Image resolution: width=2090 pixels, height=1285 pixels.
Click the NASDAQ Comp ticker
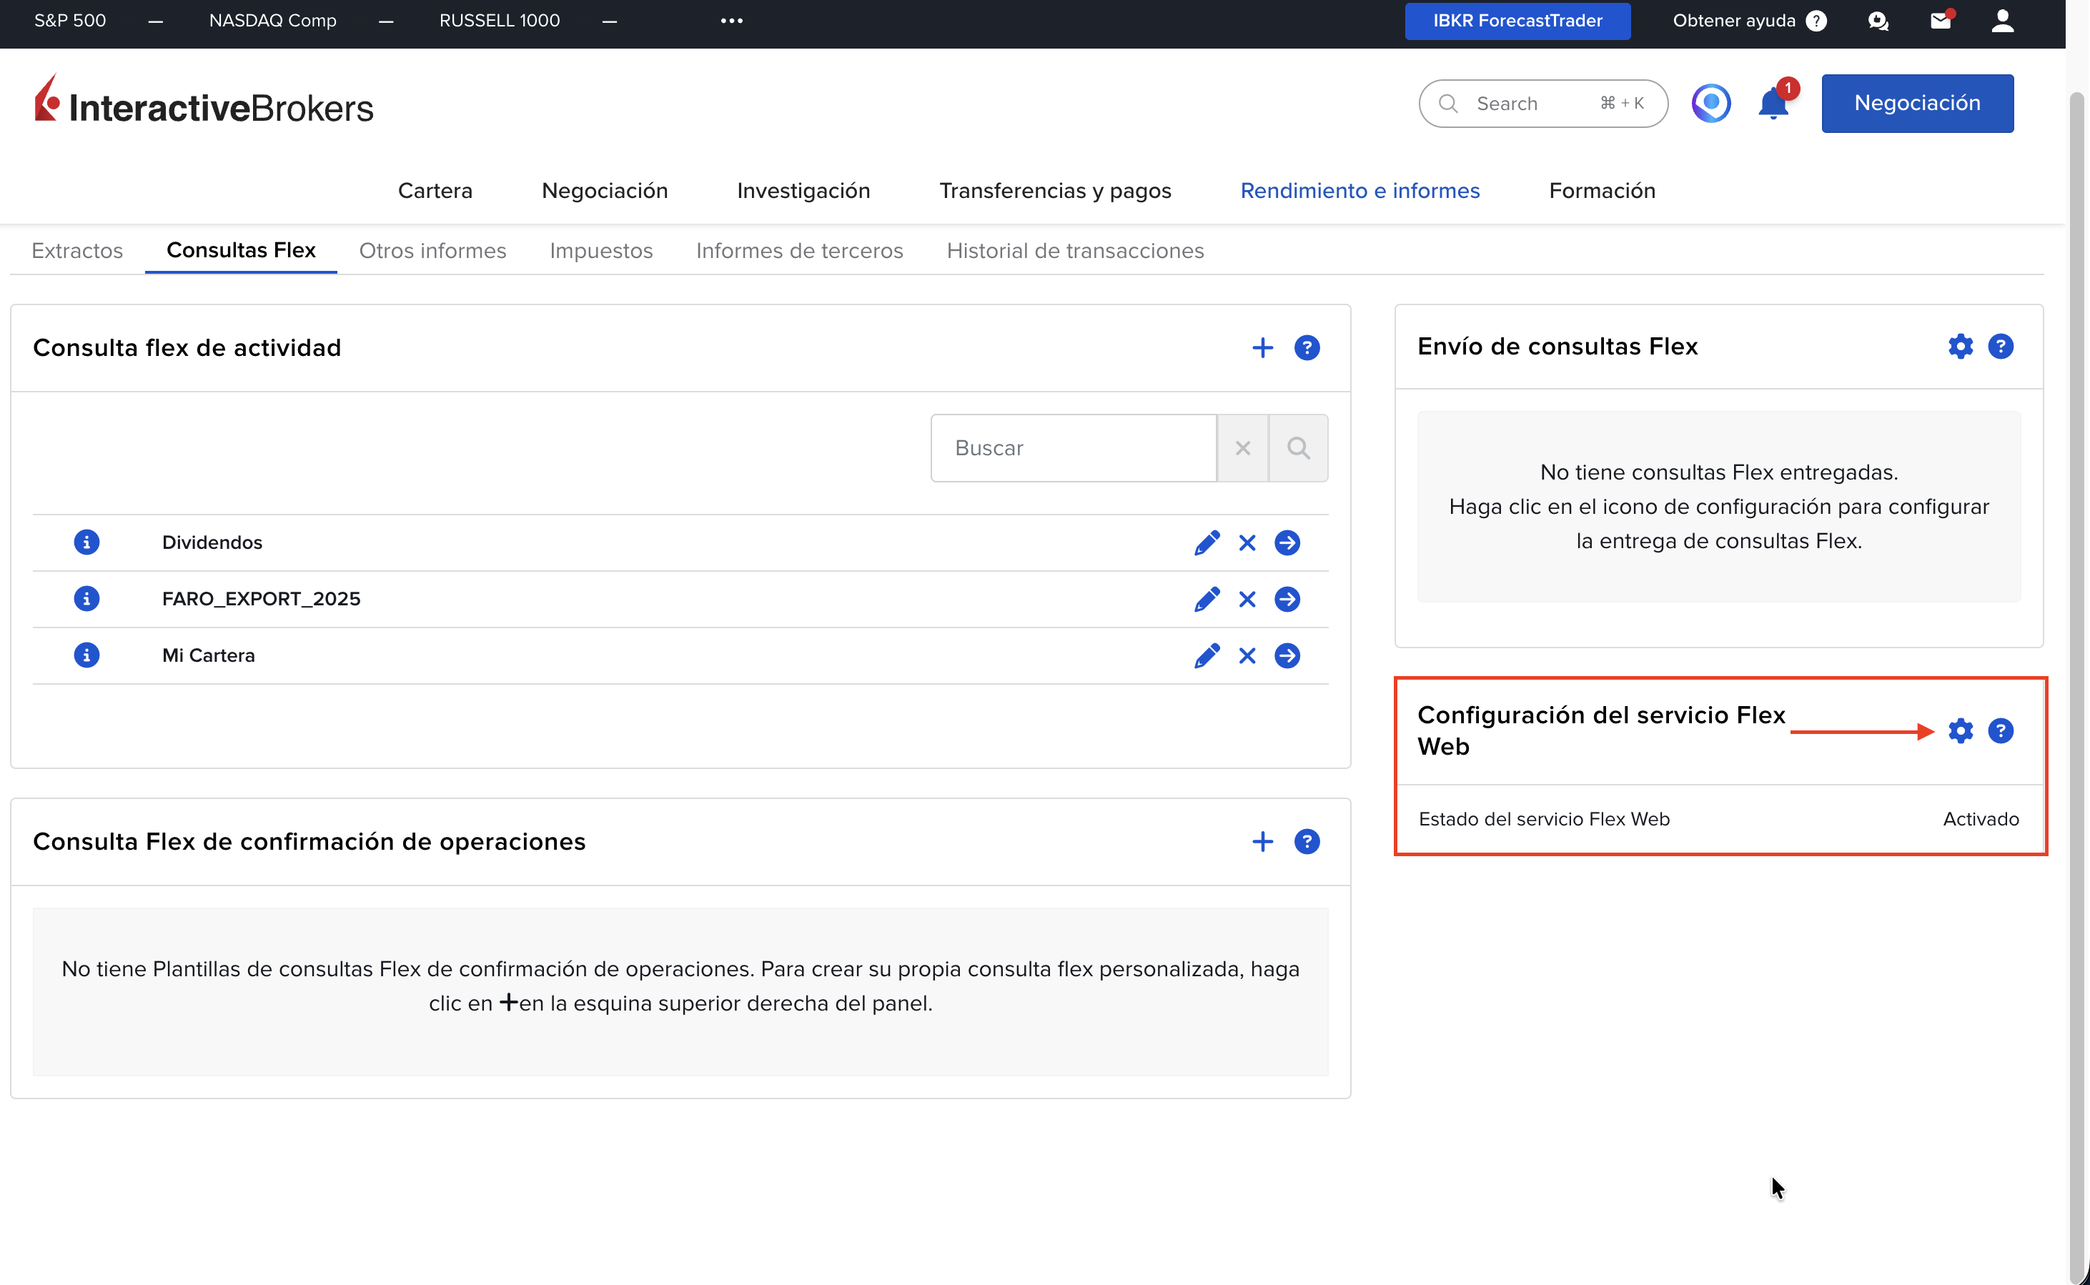click(273, 21)
